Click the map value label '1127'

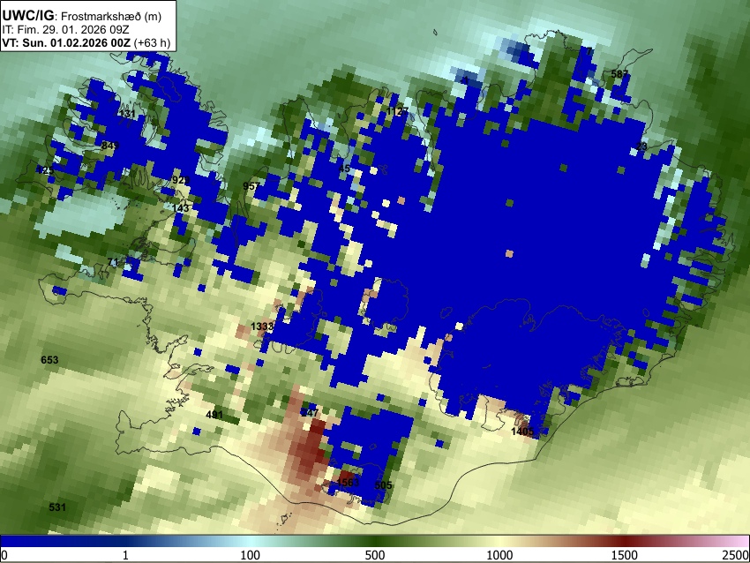click(397, 111)
